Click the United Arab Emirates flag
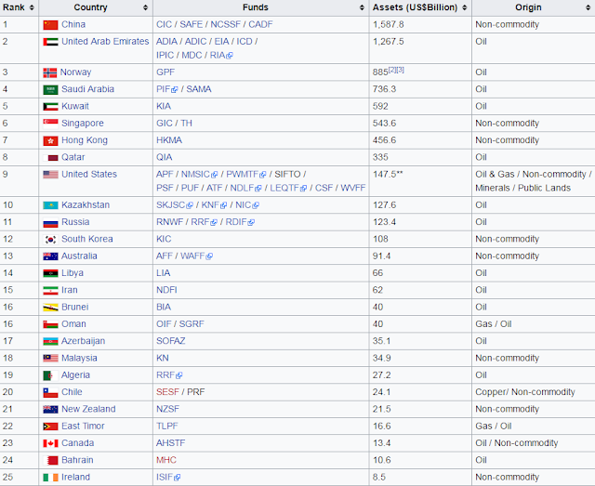Viewport: 595px width, 486px height. pos(50,42)
